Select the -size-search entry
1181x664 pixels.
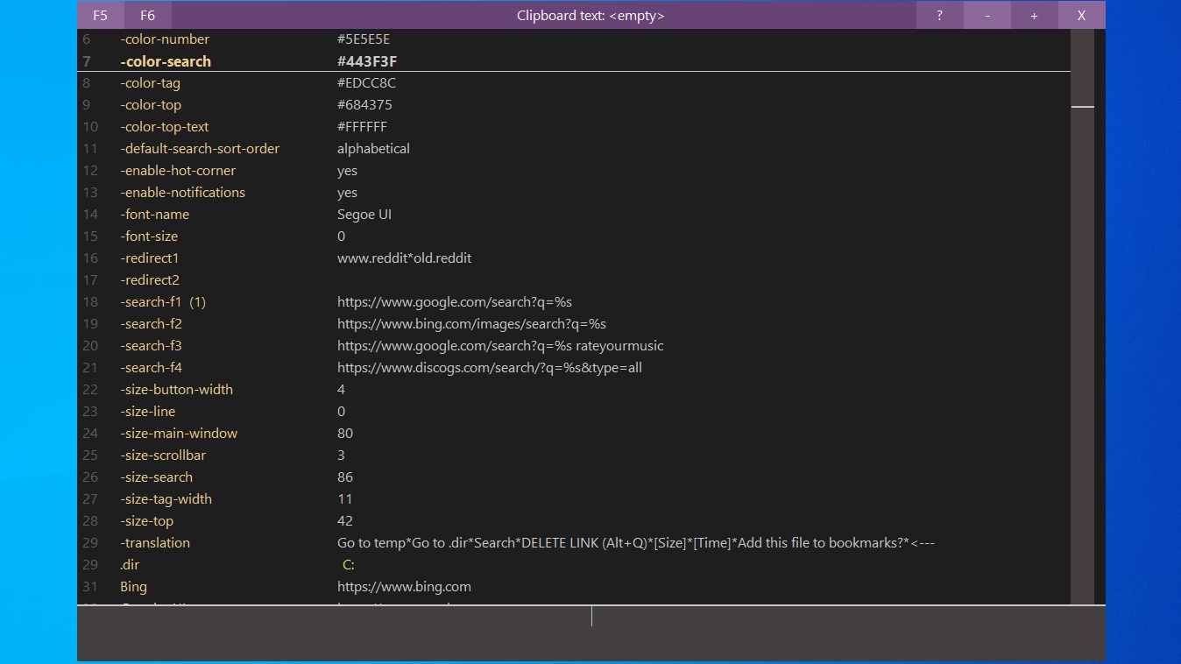(x=156, y=477)
